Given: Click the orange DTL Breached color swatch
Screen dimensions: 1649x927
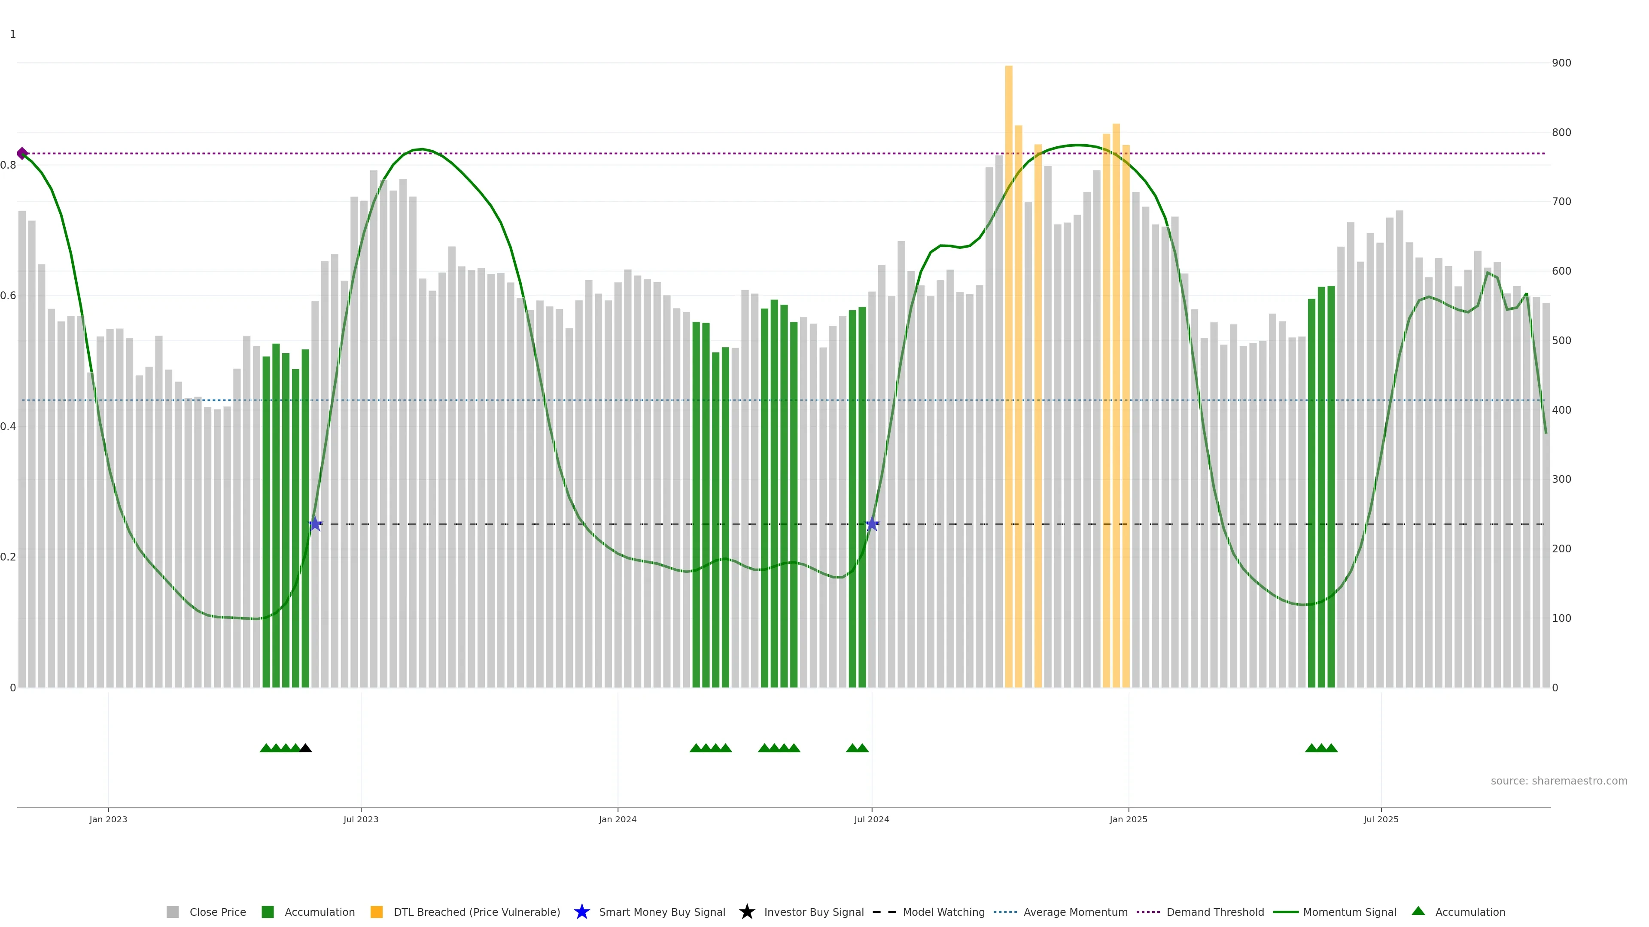Looking at the screenshot, I should pyautogui.click(x=377, y=912).
